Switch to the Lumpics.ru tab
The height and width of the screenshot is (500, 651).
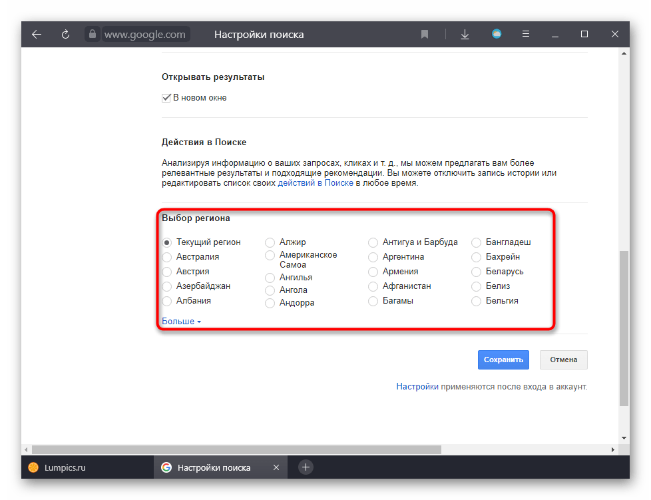88,467
